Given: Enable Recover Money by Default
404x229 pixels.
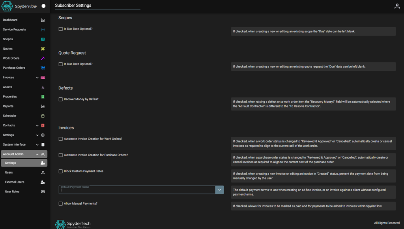Looking at the screenshot, I should point(61,99).
